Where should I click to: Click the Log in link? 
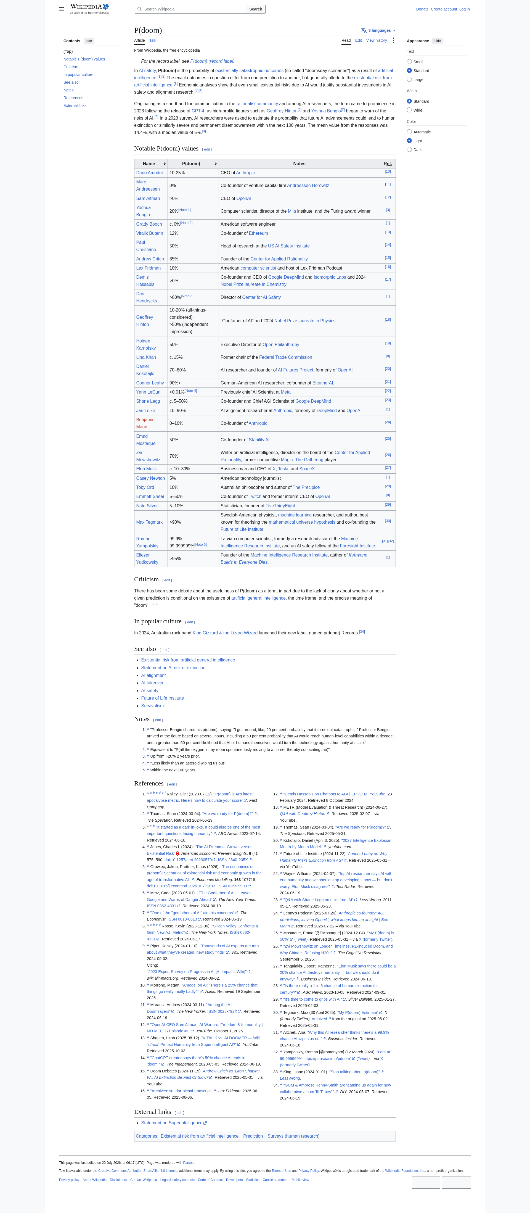coord(465,9)
